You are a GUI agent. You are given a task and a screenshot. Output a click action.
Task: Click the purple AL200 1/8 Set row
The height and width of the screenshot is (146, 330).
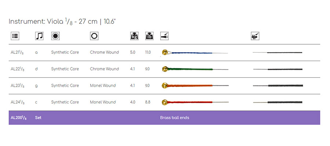coord(164,117)
